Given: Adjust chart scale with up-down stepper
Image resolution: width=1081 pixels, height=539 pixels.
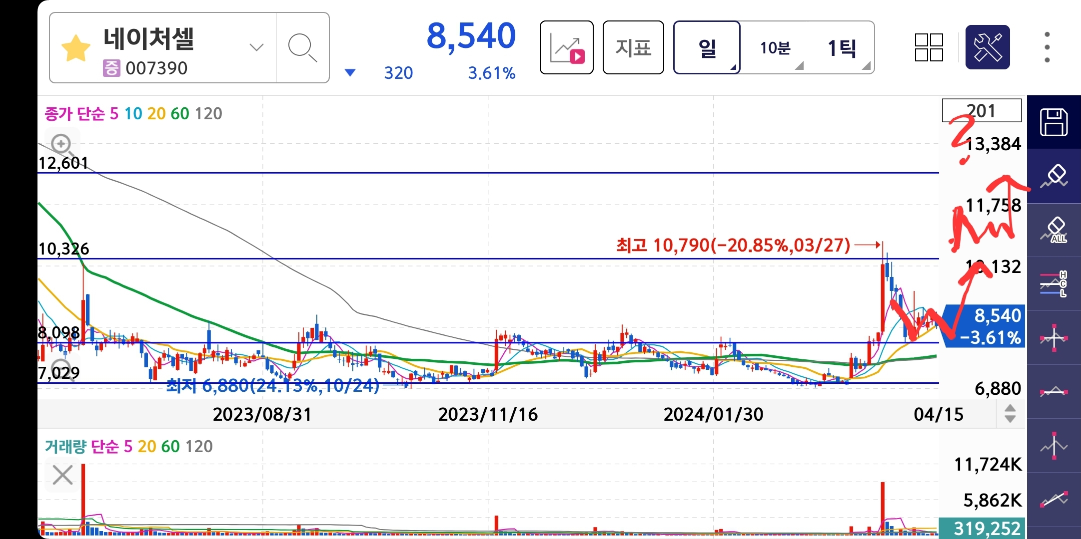Looking at the screenshot, I should 1010,414.
